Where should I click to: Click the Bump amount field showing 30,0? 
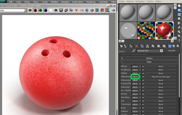(135, 108)
